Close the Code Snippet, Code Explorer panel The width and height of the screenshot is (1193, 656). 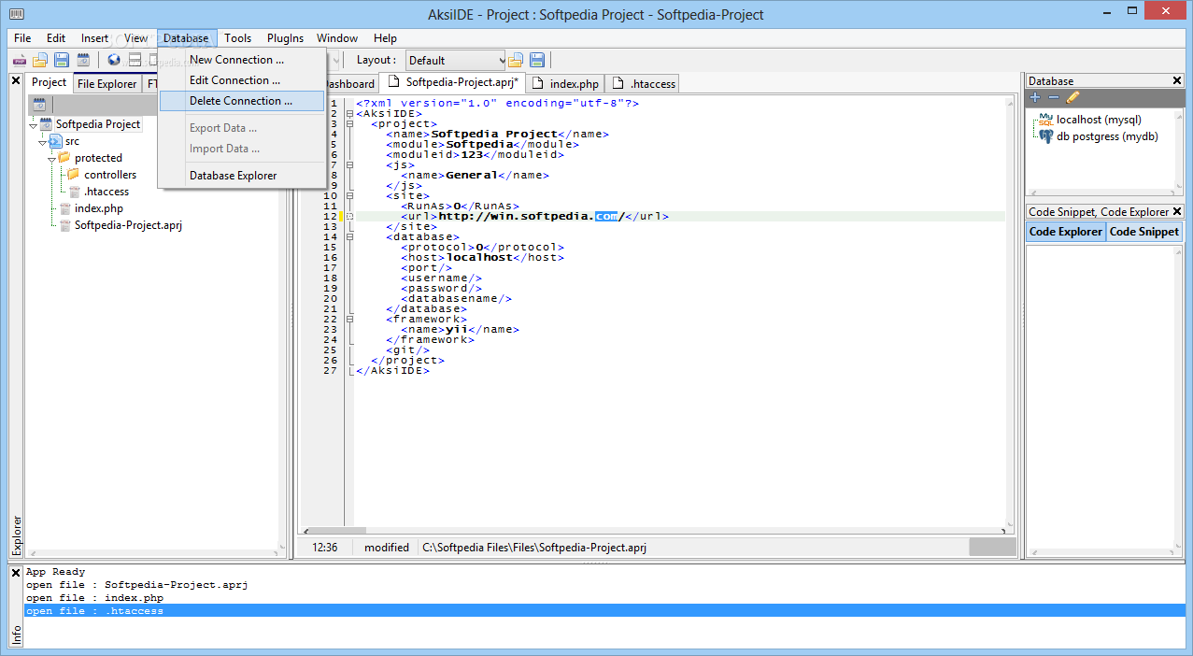tap(1177, 211)
